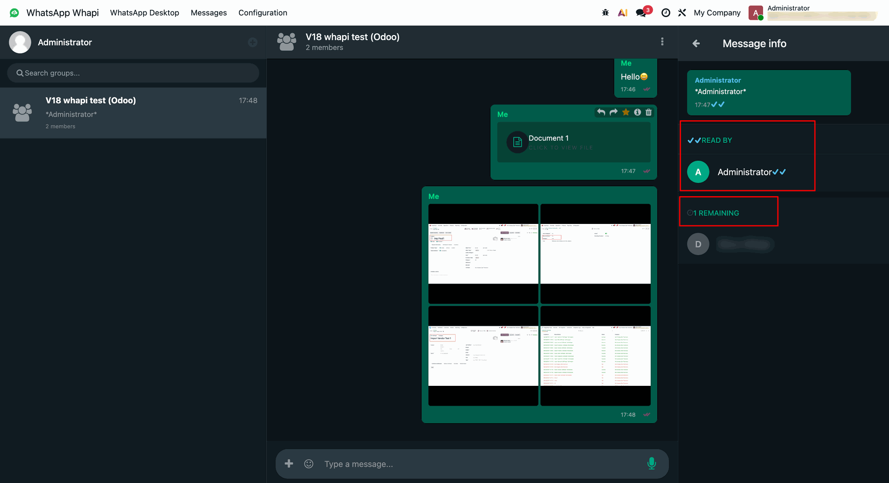Click the 17:48 timestamp in group list

click(x=248, y=100)
